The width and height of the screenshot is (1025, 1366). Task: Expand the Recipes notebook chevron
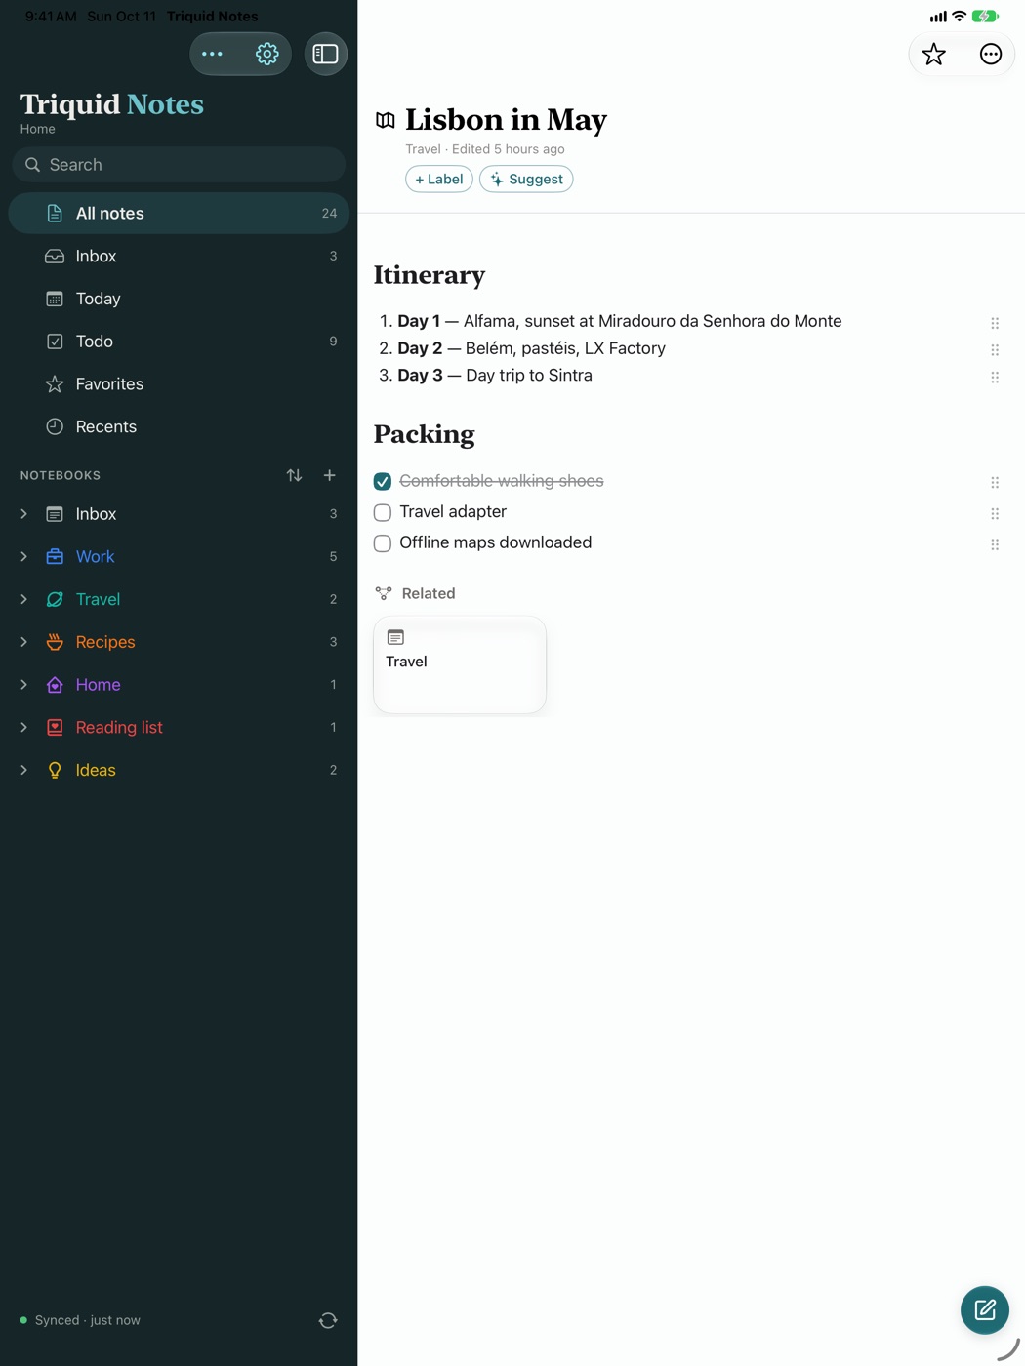tap(24, 642)
